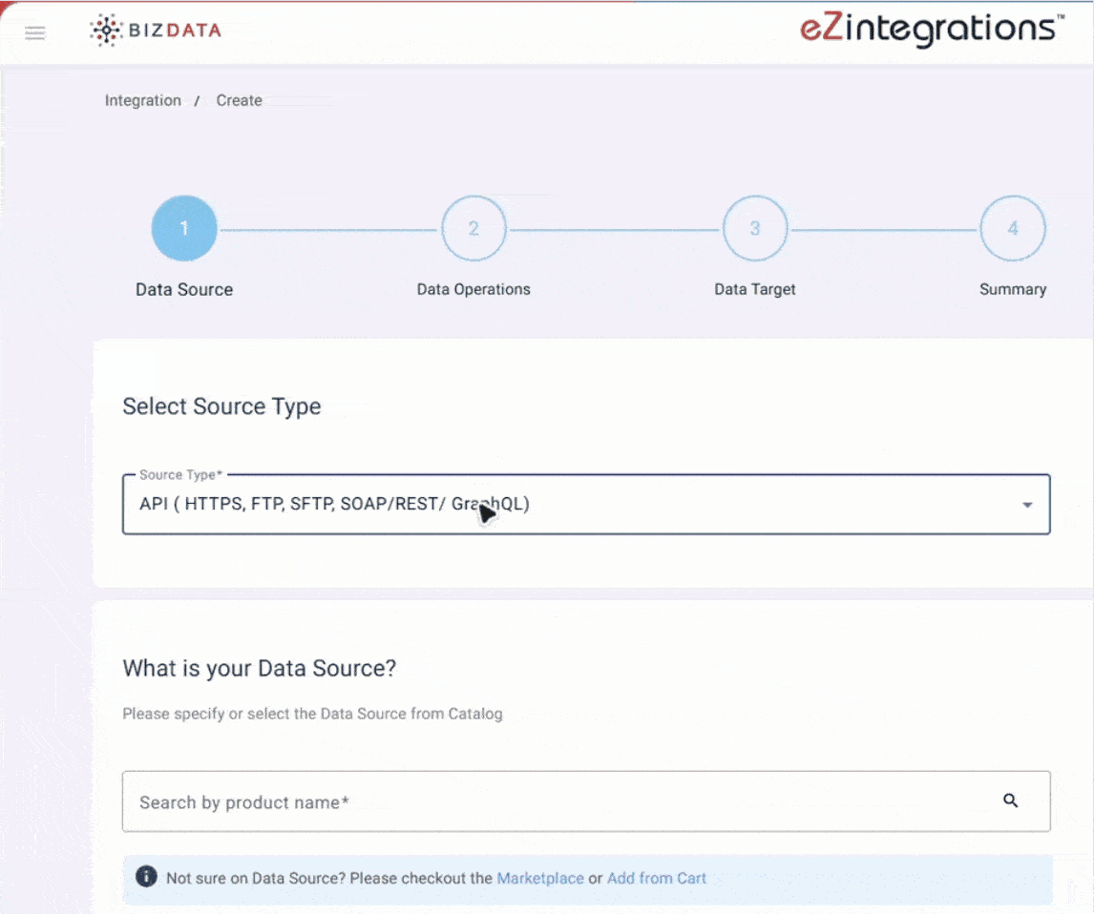This screenshot has height=914, width=1094.
Task: Open the Marketplace link
Action: [x=540, y=878]
